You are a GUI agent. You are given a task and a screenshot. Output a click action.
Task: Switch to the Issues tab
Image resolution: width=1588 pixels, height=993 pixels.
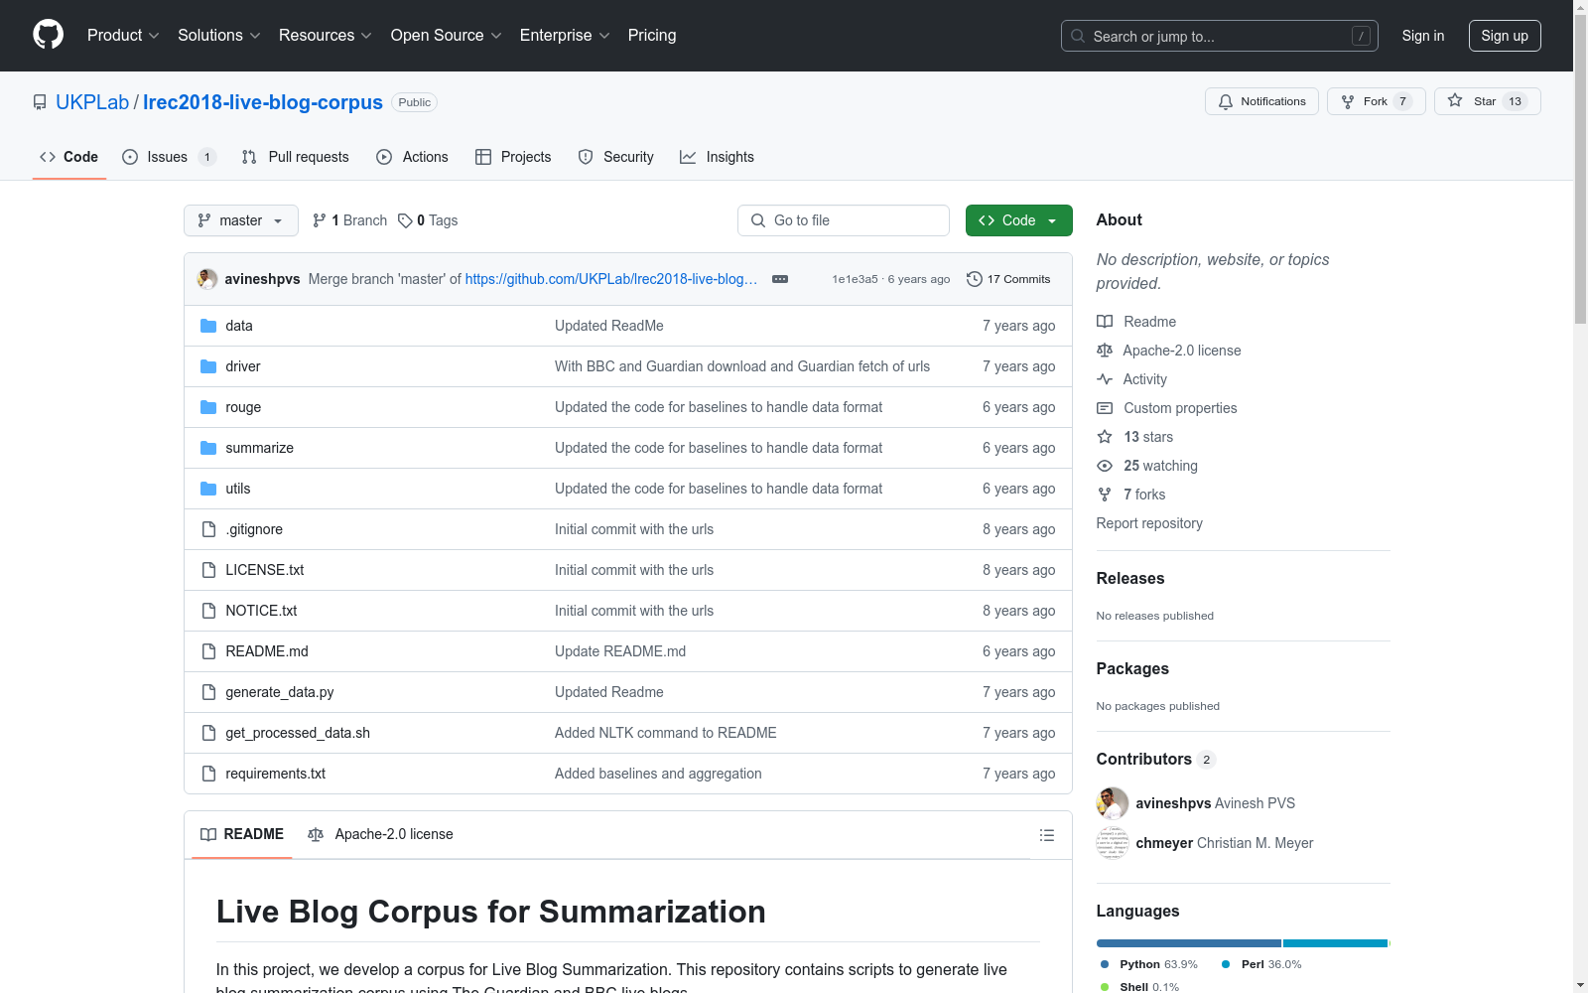(169, 157)
